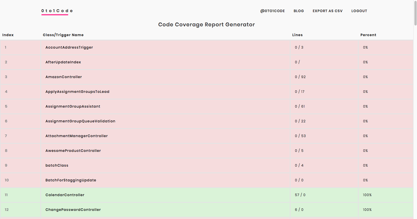Log out of the app
417x219 pixels.
359,11
